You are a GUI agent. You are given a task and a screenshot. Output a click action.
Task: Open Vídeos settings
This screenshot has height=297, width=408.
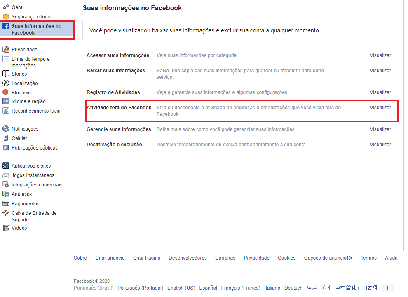point(19,228)
